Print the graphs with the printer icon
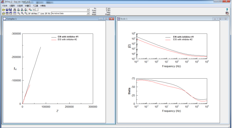The width and height of the screenshot is (232, 128). pos(15,10)
